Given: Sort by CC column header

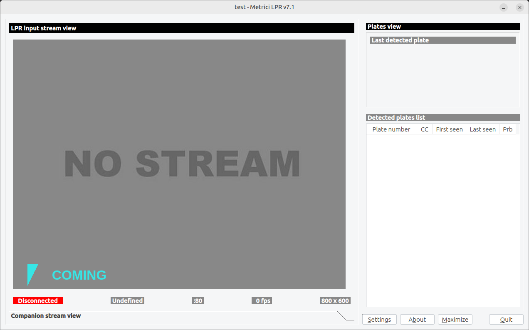Looking at the screenshot, I should click(425, 129).
